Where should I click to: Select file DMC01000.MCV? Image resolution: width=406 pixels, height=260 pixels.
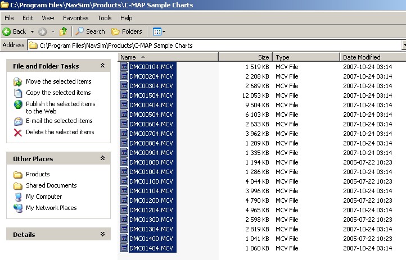pos(151,162)
